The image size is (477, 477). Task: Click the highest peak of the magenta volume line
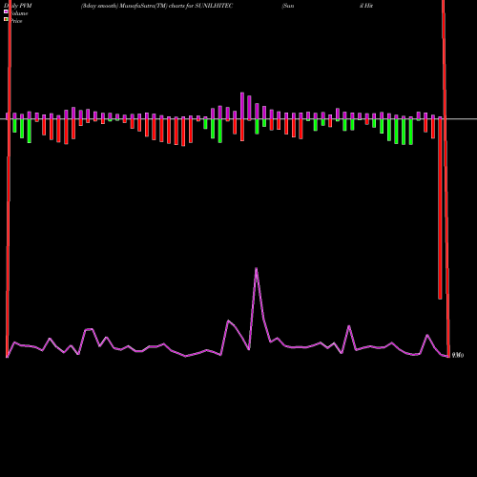(x=257, y=269)
